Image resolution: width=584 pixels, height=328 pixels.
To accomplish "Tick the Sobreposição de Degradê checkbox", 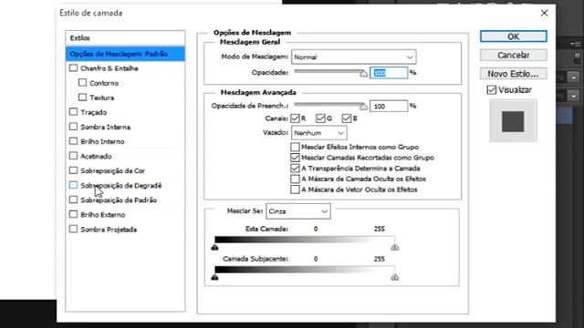I will (73, 185).
